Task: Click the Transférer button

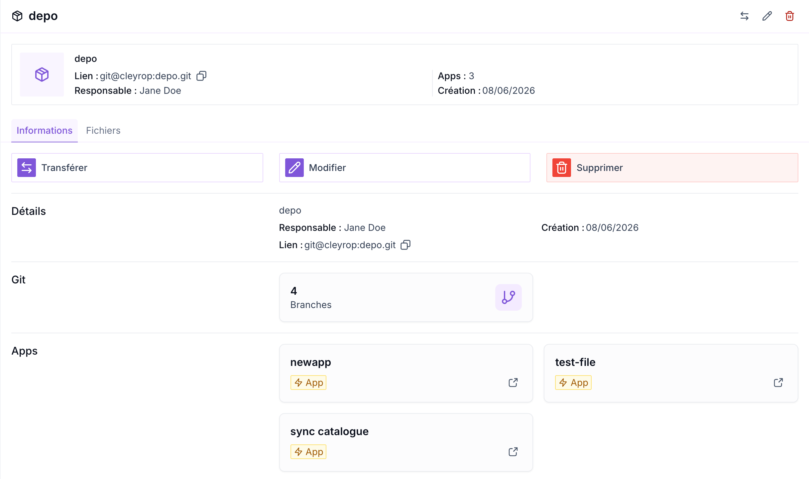Action: click(x=137, y=168)
